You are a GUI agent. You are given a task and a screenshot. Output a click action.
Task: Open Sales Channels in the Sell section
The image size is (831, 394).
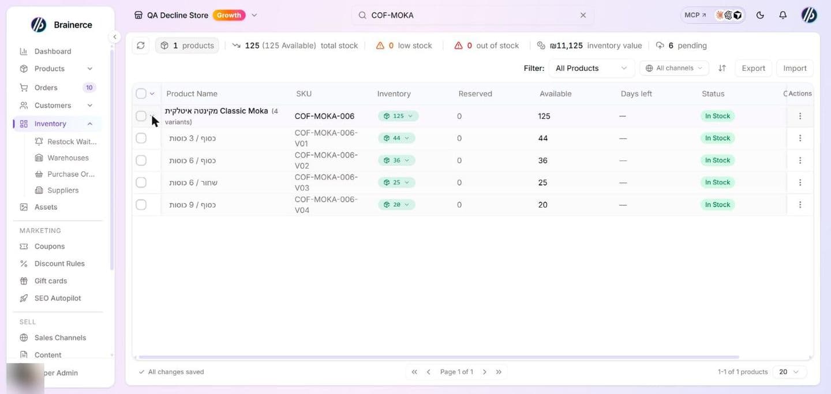[x=60, y=338]
